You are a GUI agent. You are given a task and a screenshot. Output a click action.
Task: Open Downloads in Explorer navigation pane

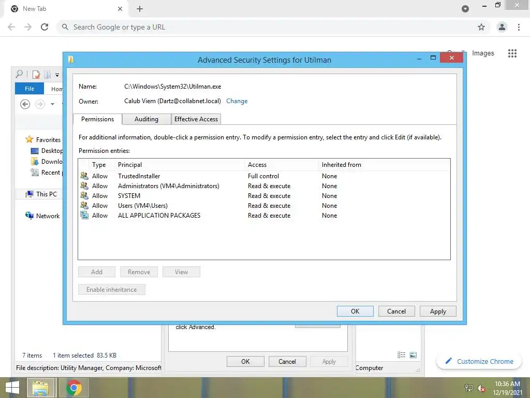click(47, 162)
